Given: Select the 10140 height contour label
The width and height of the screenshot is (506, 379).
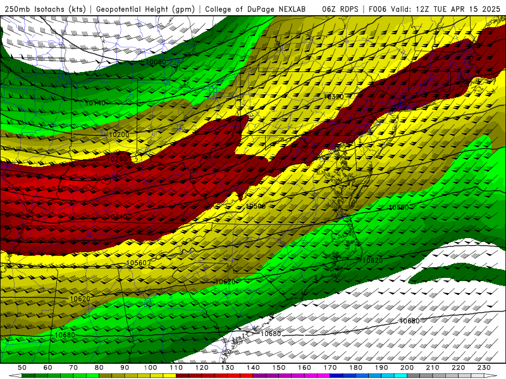Looking at the screenshot, I should 95,103.
